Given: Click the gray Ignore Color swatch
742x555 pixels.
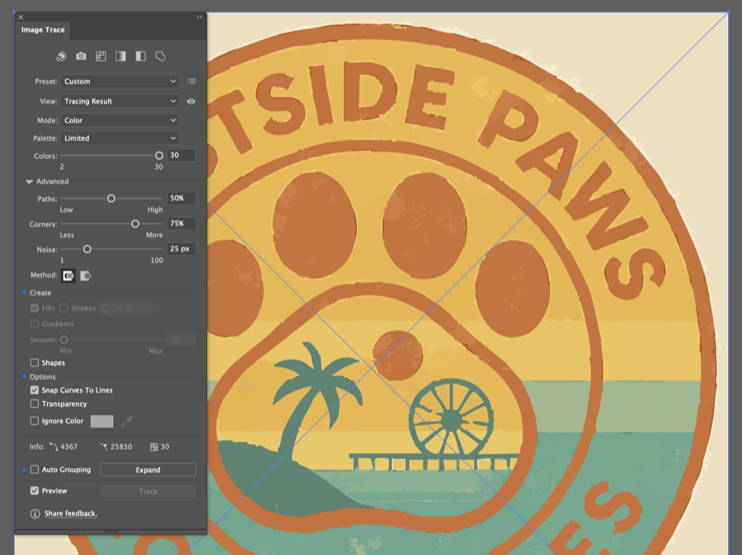Looking at the screenshot, I should [x=101, y=422].
